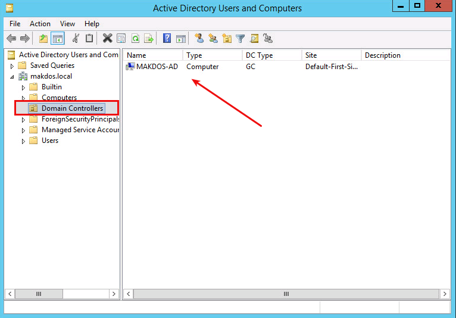Click tree pane scroll left arrow
Viewport: 456px width, 318px height.
tap(10, 294)
